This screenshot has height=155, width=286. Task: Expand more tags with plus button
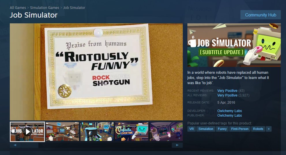(x=269, y=129)
